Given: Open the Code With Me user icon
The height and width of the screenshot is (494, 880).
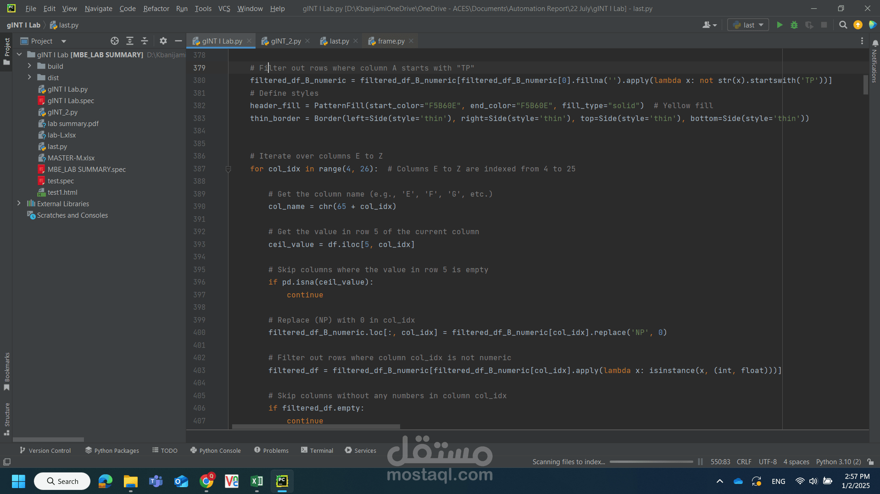Looking at the screenshot, I should (x=709, y=25).
